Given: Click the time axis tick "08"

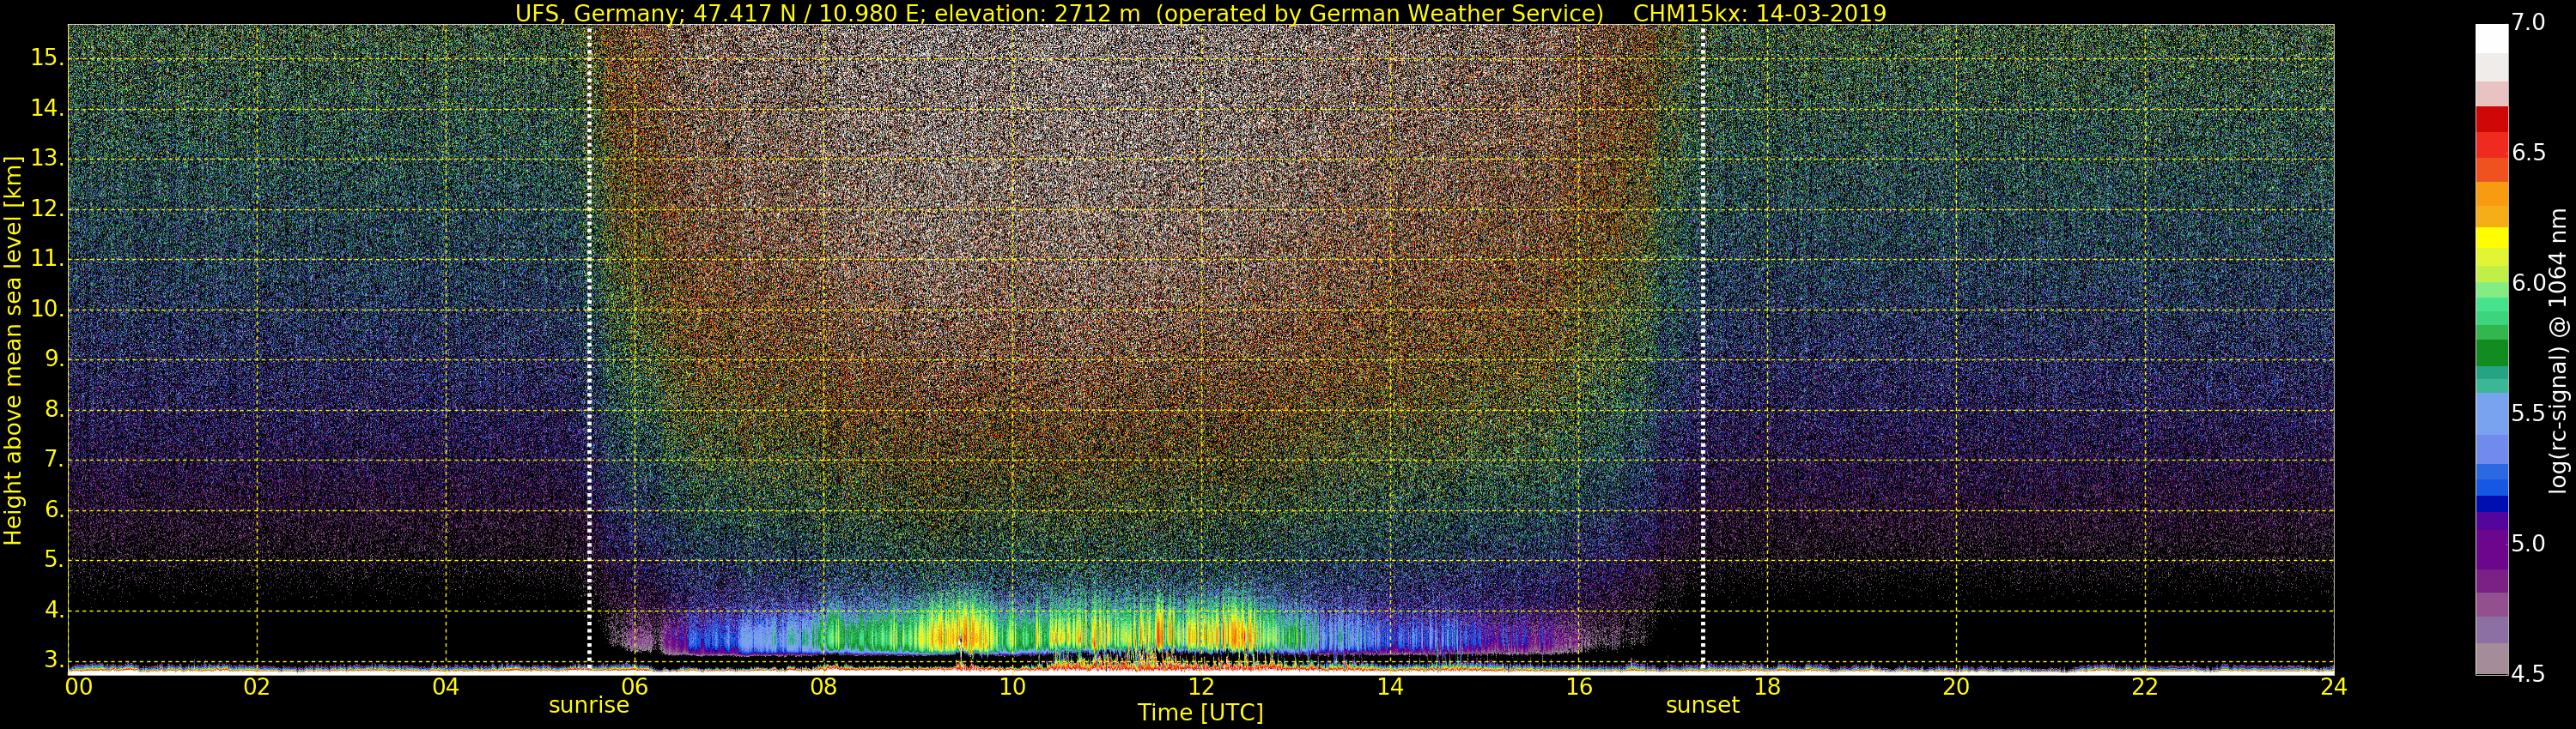Looking at the screenshot, I should point(823,686).
